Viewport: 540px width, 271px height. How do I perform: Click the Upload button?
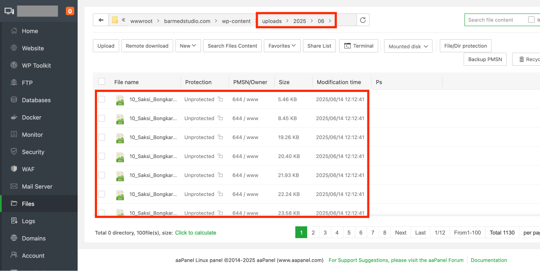point(106,46)
